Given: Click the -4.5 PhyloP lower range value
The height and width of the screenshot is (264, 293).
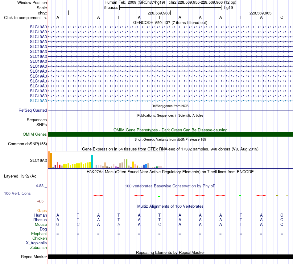Looking at the screenshot, I should tap(40, 201).
